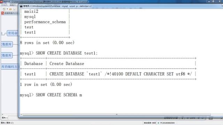Select the 库的编码方式 mind map node

point(10,67)
